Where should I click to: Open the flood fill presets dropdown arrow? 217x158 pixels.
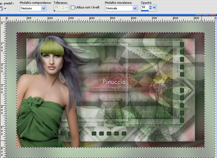pyautogui.click(x=5, y=9)
